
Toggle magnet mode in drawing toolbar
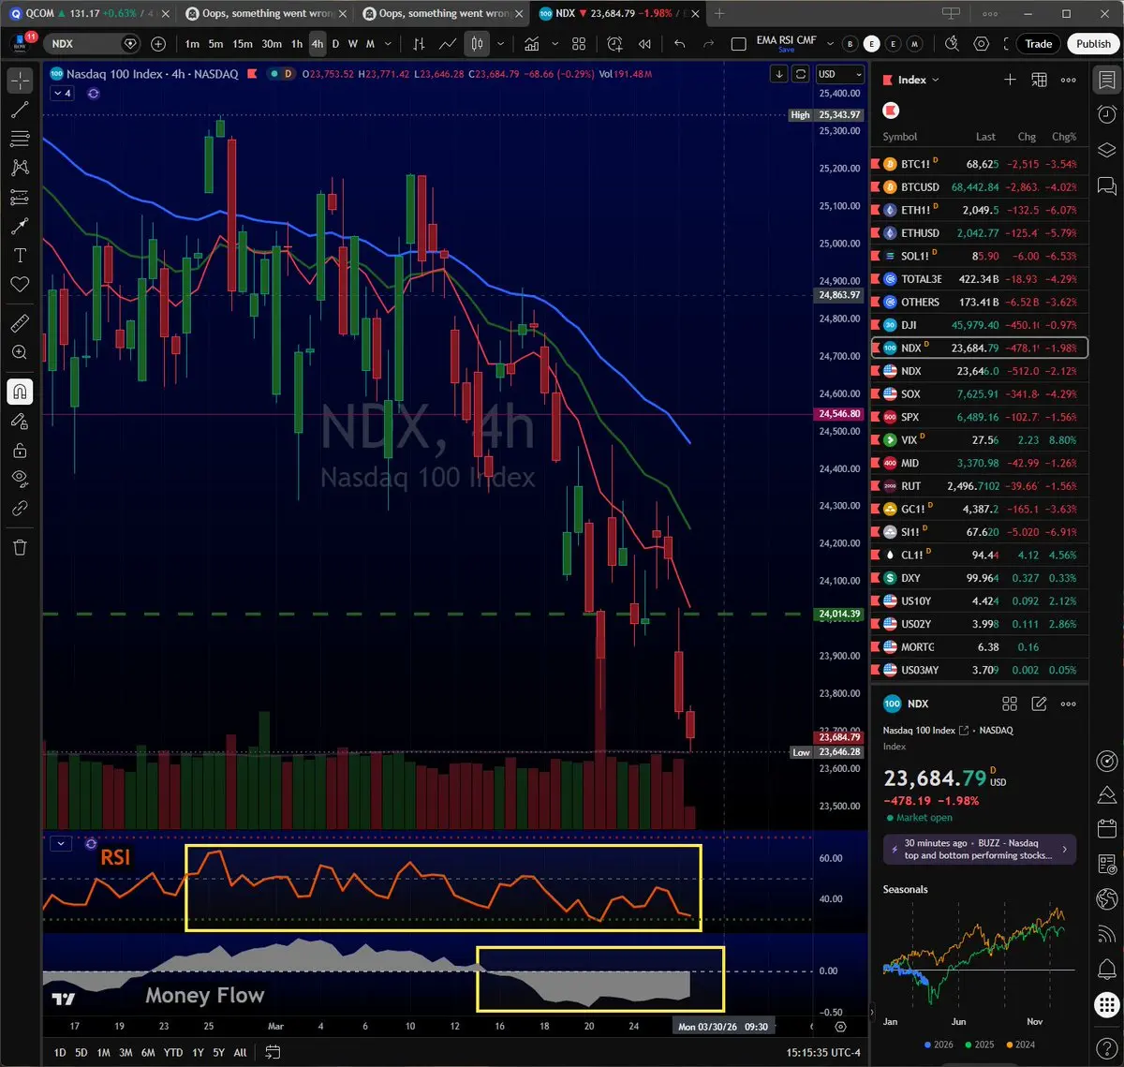20,392
